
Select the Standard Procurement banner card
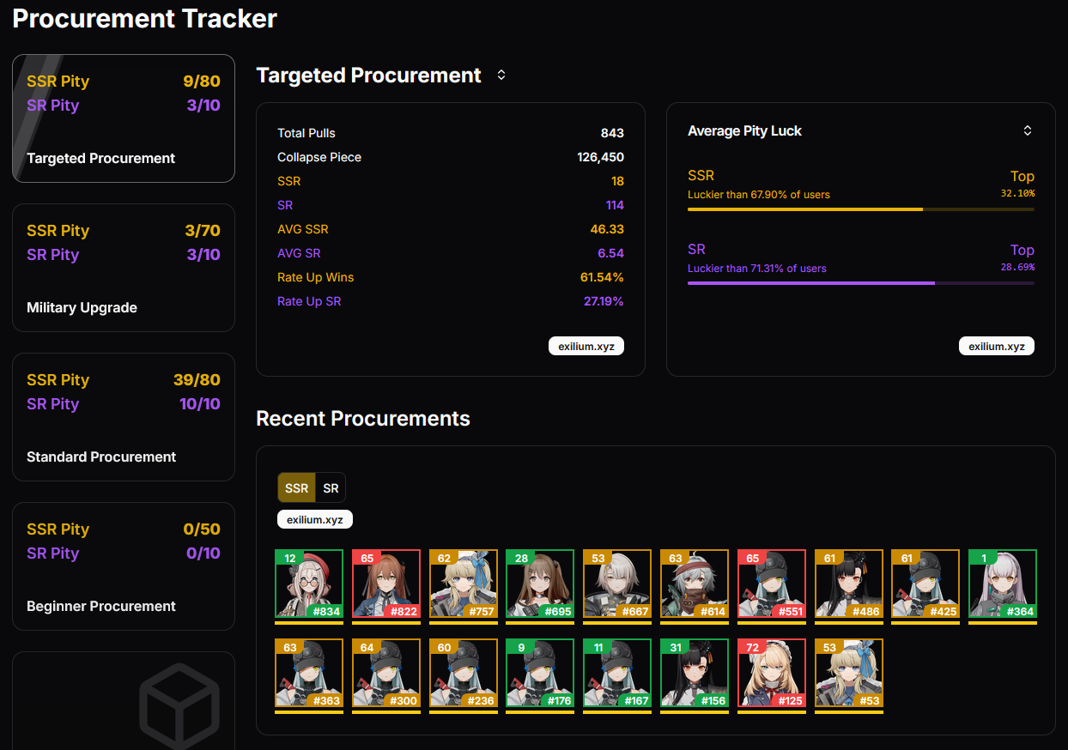tap(124, 417)
